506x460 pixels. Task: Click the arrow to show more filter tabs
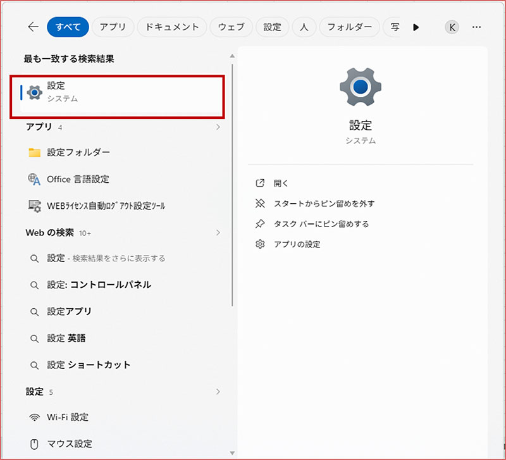point(416,27)
